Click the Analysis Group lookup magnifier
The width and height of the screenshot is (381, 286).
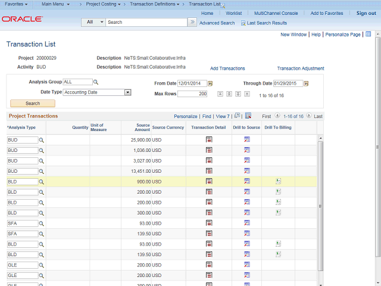[96, 82]
